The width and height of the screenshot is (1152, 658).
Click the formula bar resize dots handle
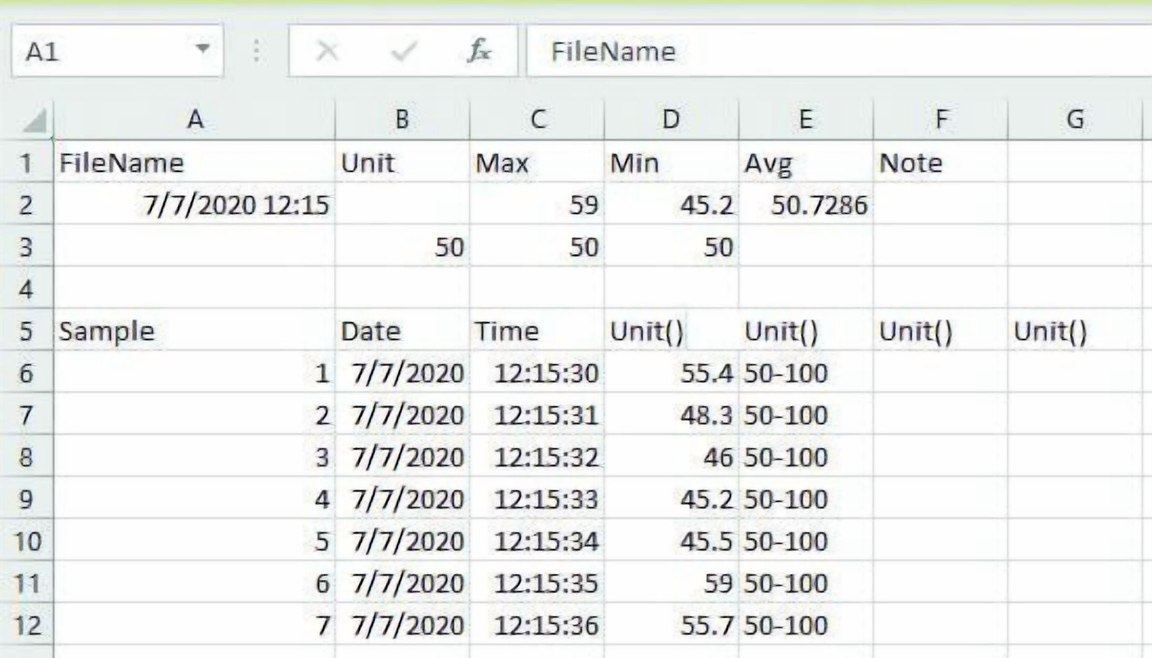pos(256,51)
